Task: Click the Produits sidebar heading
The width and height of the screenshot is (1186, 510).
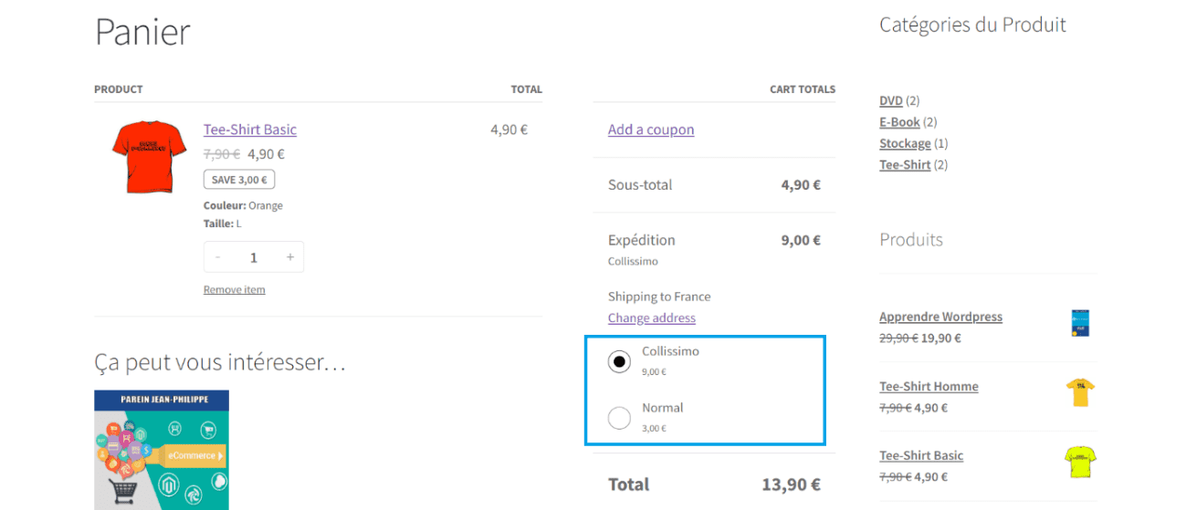Action: 911,240
